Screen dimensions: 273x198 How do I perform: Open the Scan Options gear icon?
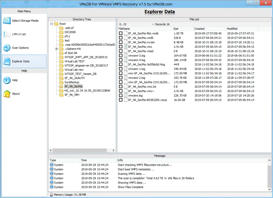[7, 48]
